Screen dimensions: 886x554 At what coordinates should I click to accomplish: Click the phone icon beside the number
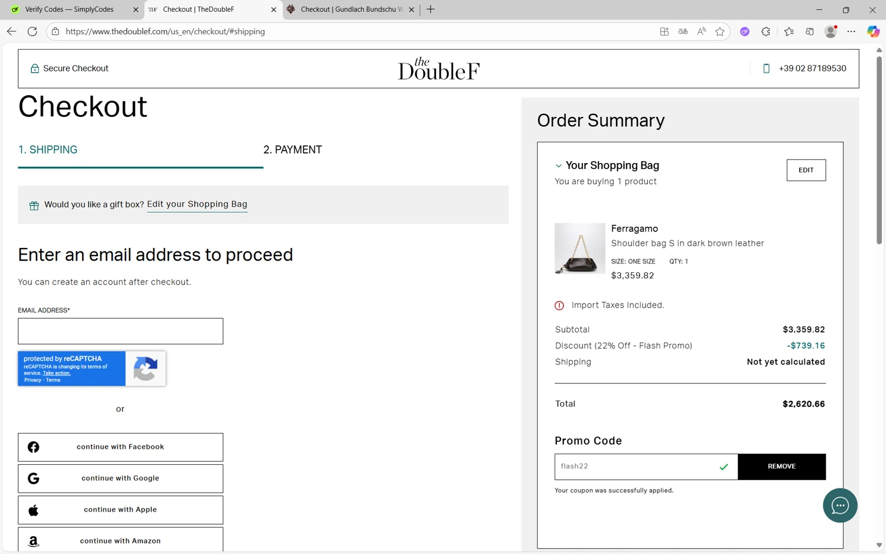click(x=766, y=69)
